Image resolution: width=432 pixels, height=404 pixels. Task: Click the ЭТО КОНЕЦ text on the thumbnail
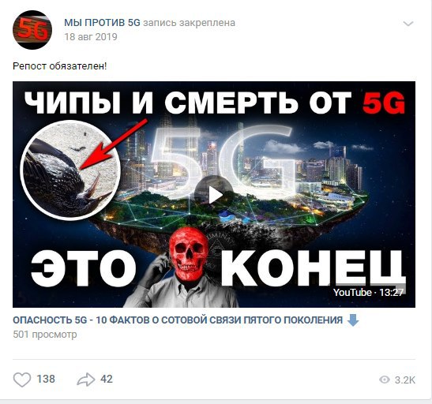218,267
